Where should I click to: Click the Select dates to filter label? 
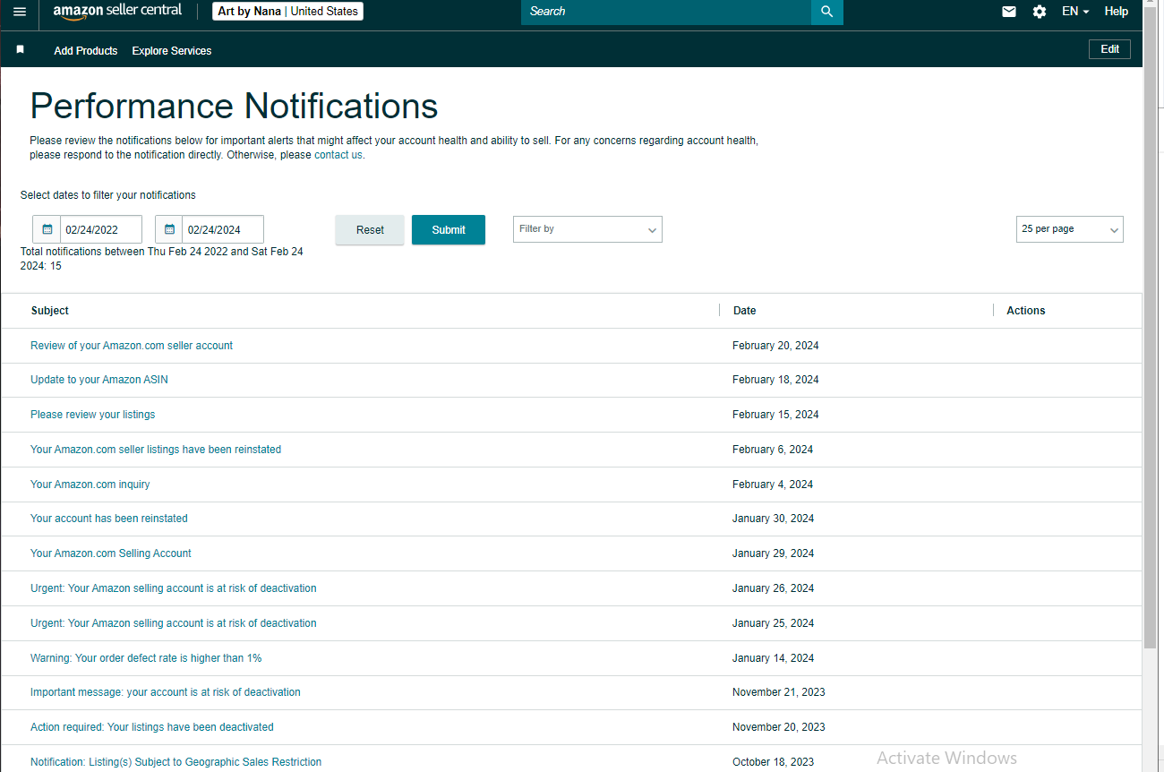[108, 195]
